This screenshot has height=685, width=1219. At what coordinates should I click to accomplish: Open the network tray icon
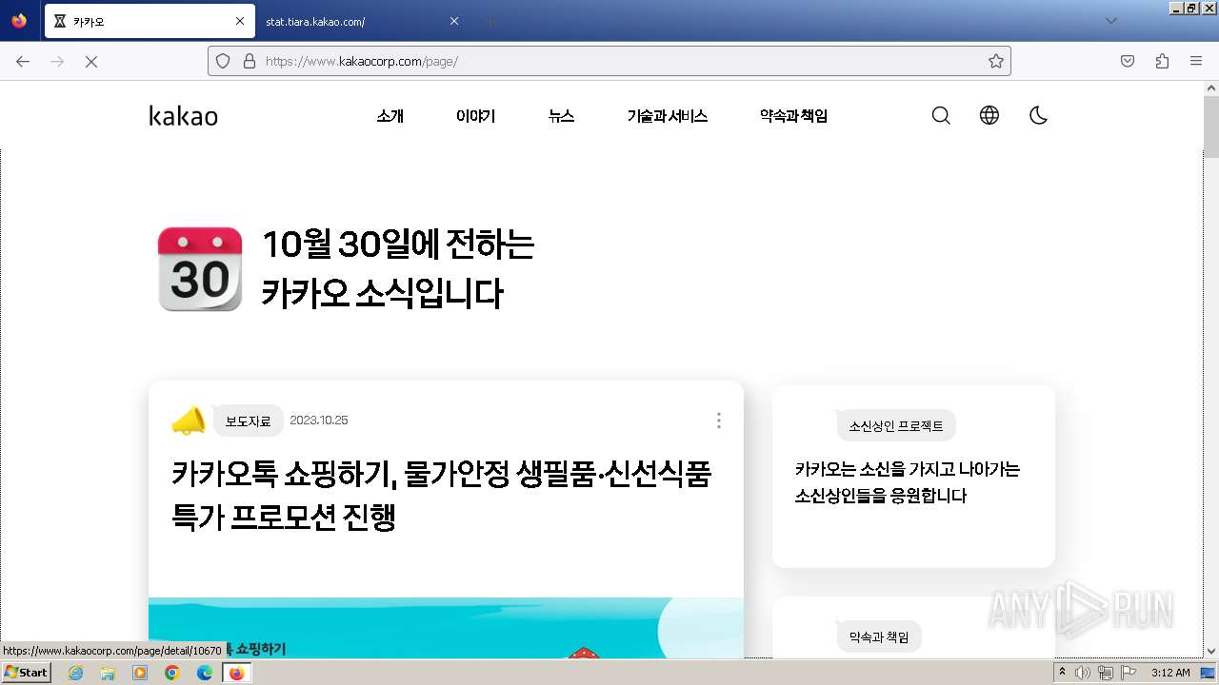click(1105, 673)
